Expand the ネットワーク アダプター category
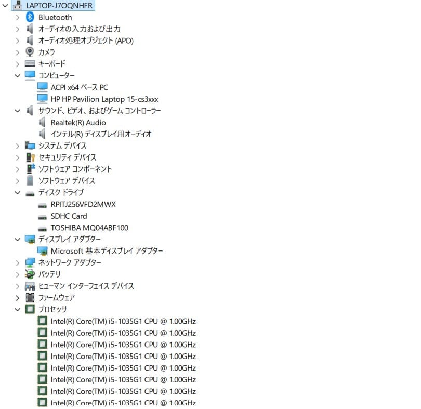The width and height of the screenshot is (421, 409). point(18,263)
